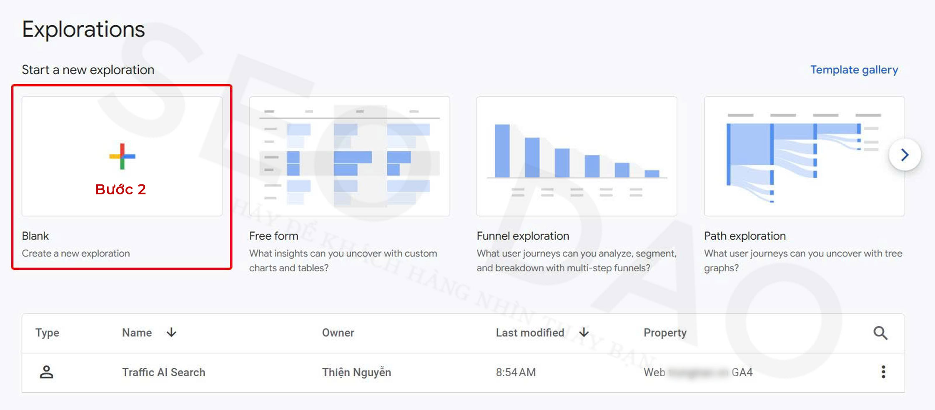Image resolution: width=935 pixels, height=410 pixels.
Task: Click the Owner column header
Action: (x=338, y=333)
